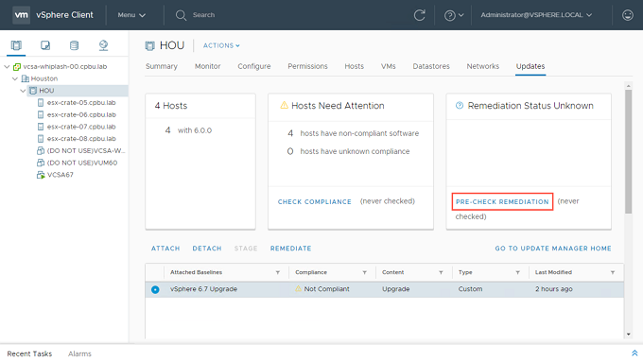Switch to the Monitor tab
The width and height of the screenshot is (643, 361).
click(x=207, y=66)
